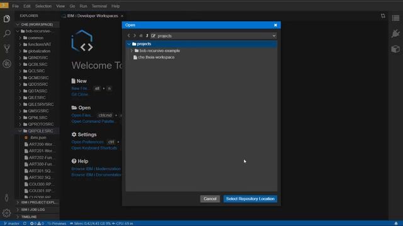Collapse the projects folder in dialog tree
Viewport: 403px width, 226px height.
[x=129, y=44]
